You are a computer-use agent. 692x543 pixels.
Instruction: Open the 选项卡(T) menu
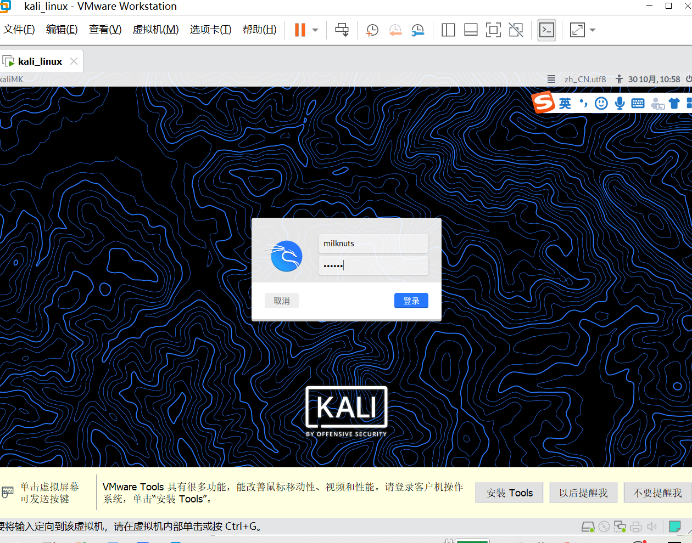pos(211,30)
